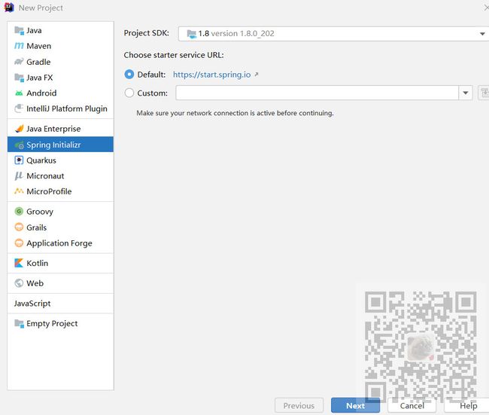Select JavaScript project type
Image resolution: width=489 pixels, height=415 pixels.
point(60,304)
